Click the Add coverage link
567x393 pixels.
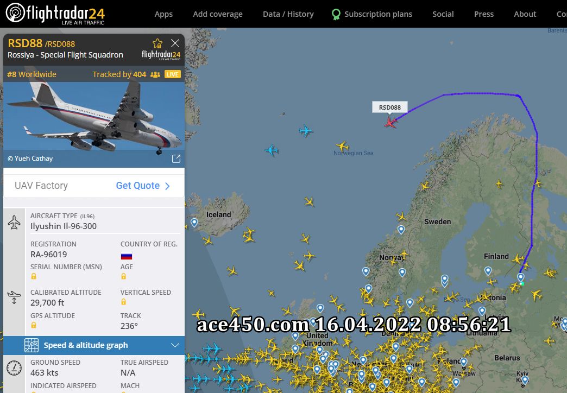[x=218, y=14]
